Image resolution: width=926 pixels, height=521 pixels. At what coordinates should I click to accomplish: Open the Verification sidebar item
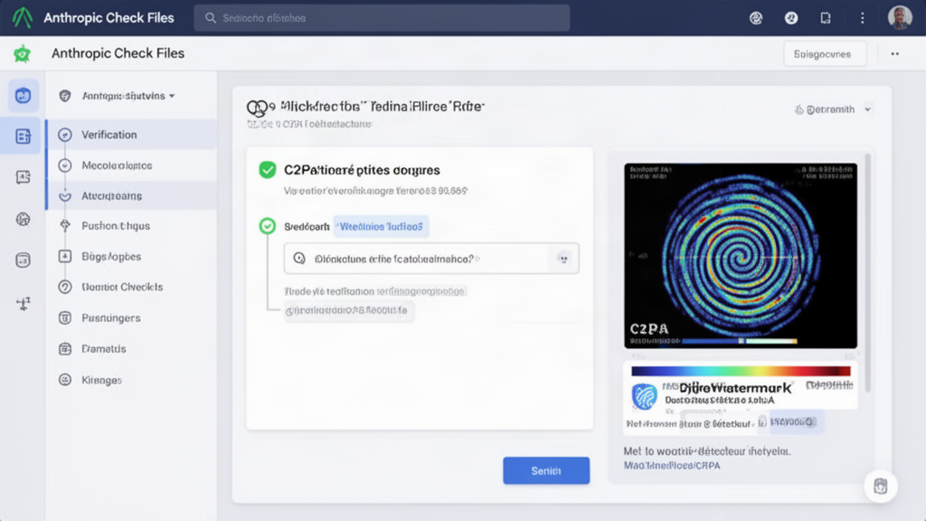[131, 134]
